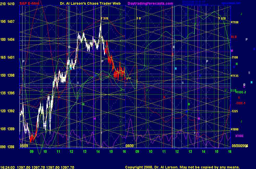Image resolution: width=256 pixels, height=169 pixels.
Task: Click the "180 1404" price axis label
Action: 7,40
